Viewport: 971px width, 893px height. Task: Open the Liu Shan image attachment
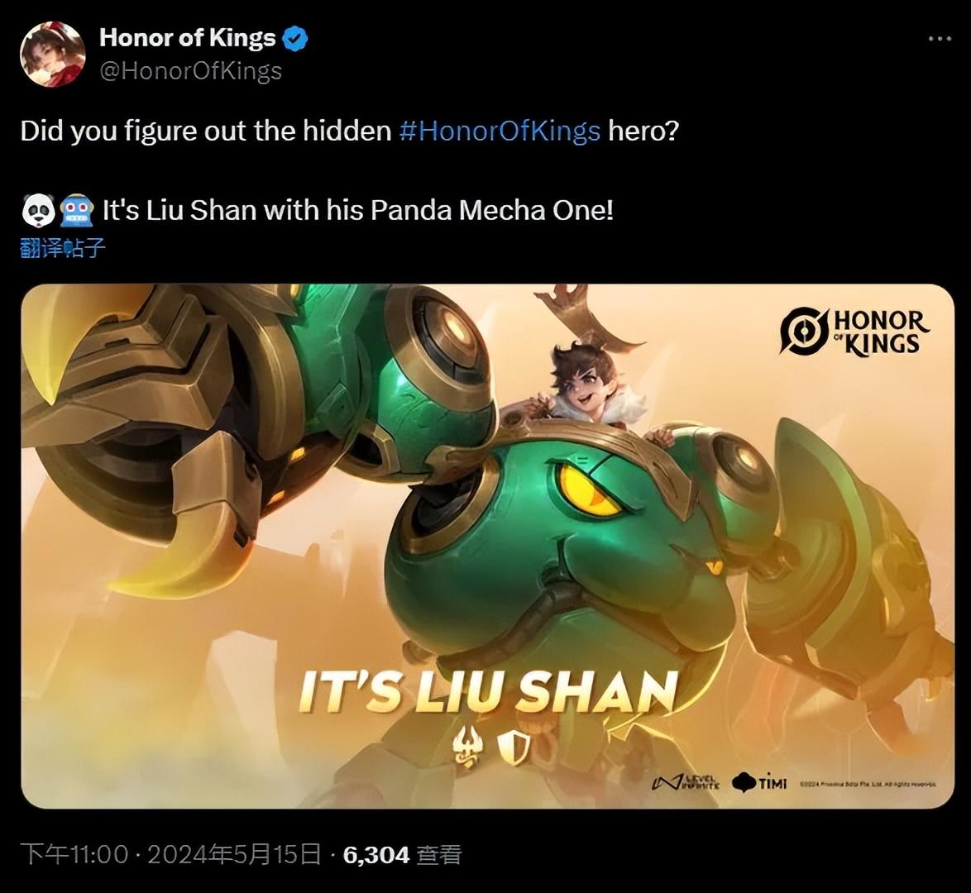click(x=487, y=546)
